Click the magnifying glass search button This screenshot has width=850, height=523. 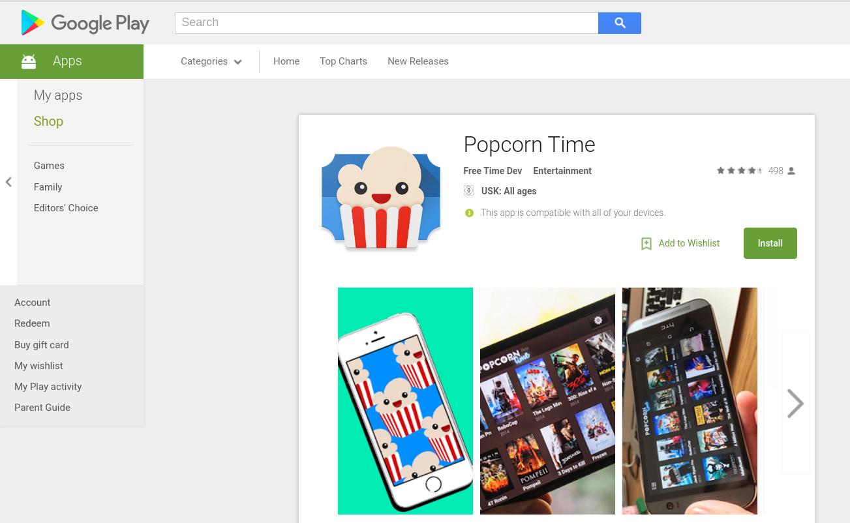[x=620, y=23]
